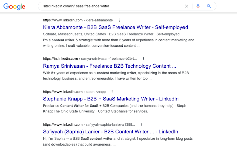The width and height of the screenshot is (237, 153).
Task: Click the Google logo
Action: click(15, 6)
